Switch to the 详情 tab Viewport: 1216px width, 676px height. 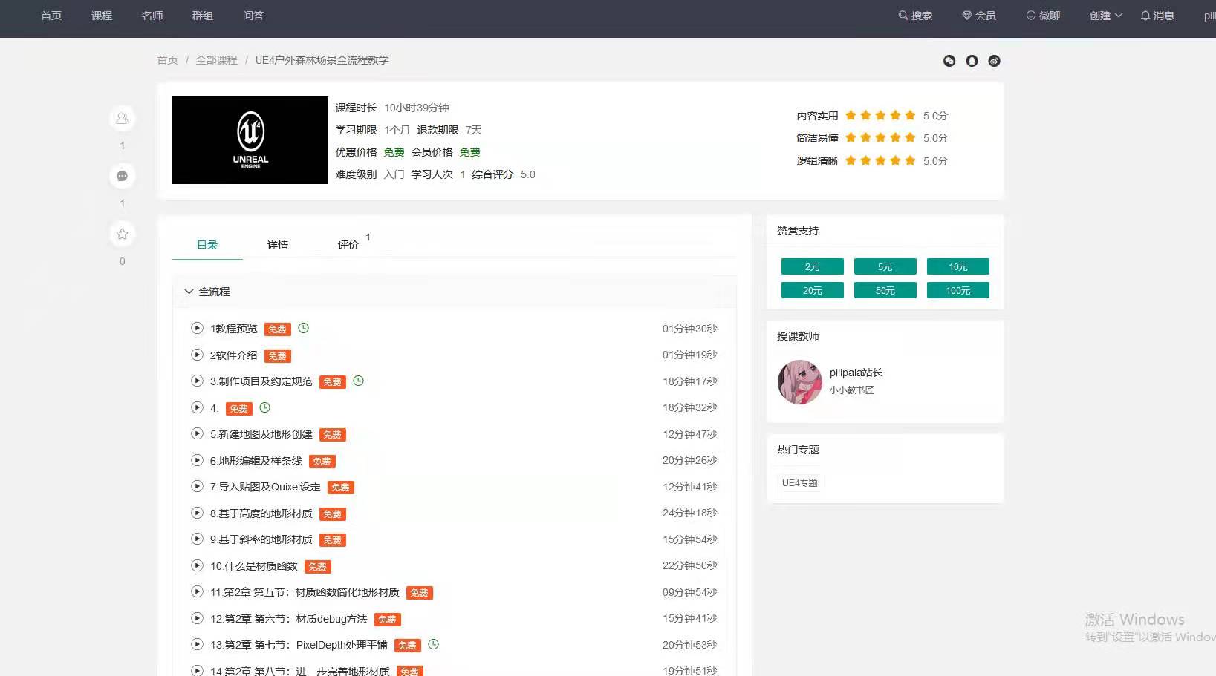[278, 245]
